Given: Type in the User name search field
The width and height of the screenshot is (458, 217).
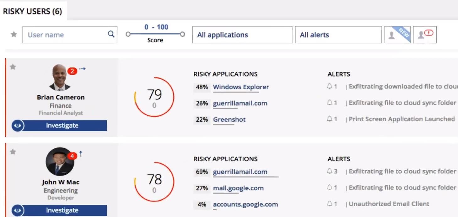Looking at the screenshot, I should tap(66, 35).
